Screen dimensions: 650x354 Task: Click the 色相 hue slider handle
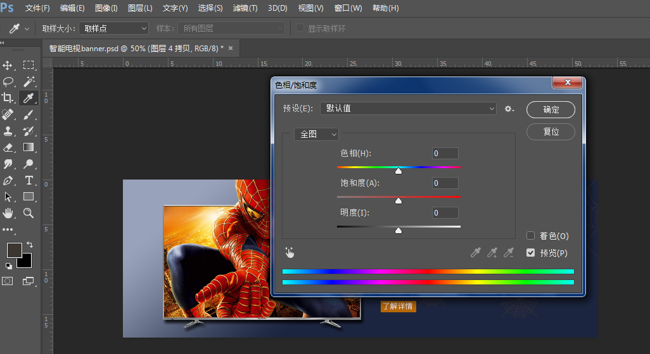[x=398, y=171]
